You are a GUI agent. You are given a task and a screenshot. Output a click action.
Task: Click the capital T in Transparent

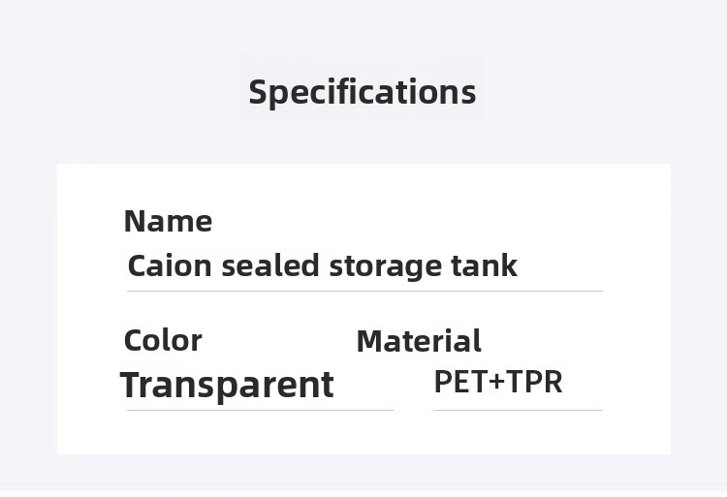click(130, 385)
